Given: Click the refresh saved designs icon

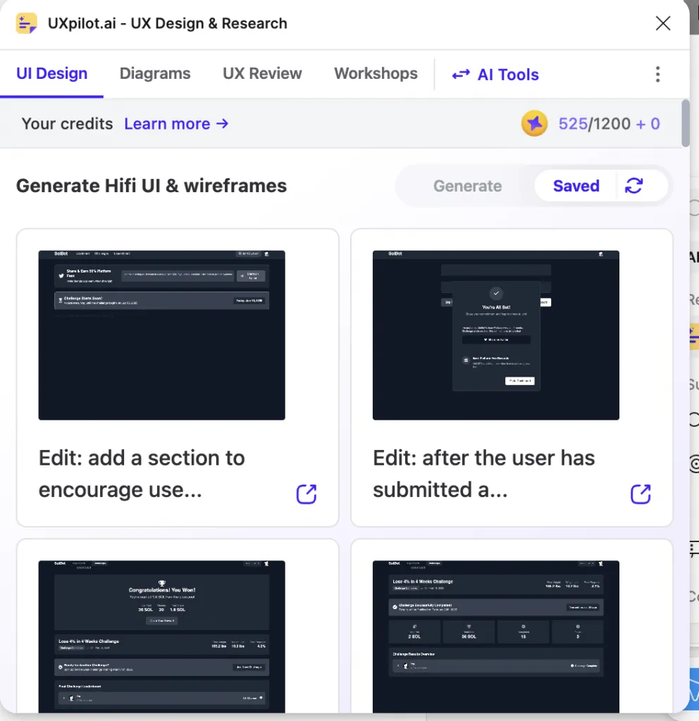Looking at the screenshot, I should click(x=634, y=186).
